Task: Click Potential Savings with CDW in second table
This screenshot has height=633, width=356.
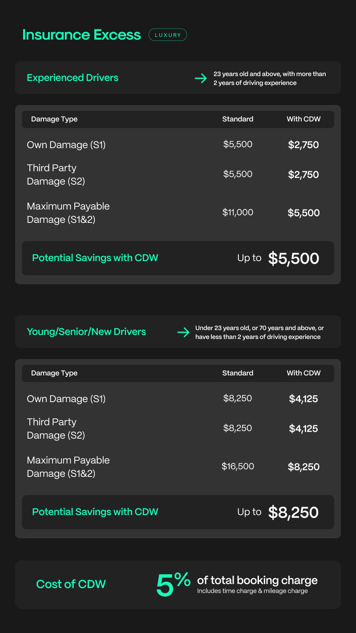Action: 95,512
